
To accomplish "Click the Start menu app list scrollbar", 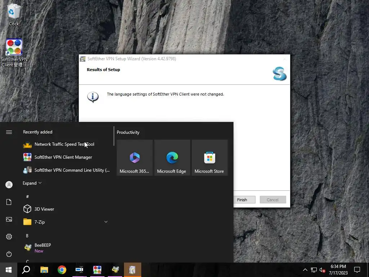I will point(114,136).
